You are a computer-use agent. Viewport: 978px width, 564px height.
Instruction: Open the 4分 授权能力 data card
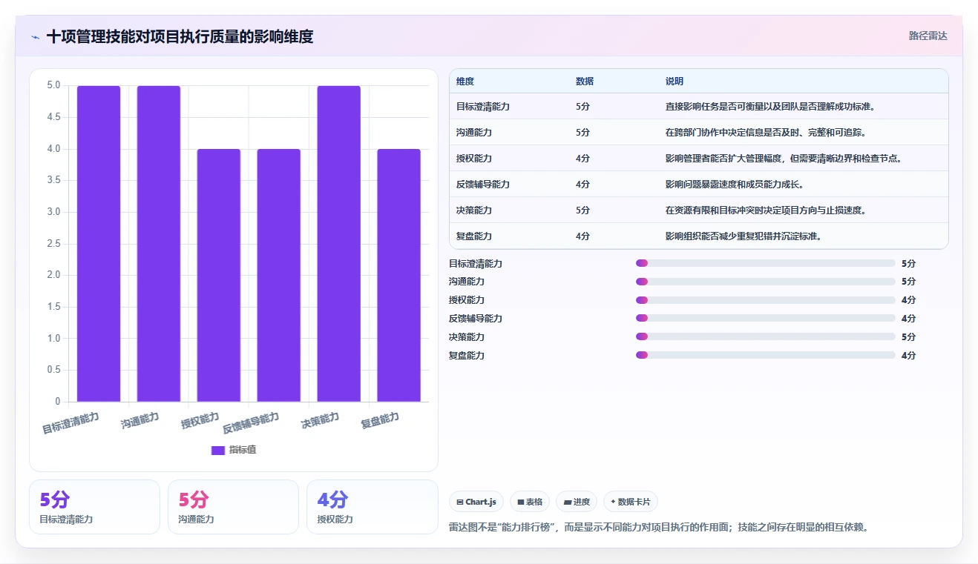(372, 507)
